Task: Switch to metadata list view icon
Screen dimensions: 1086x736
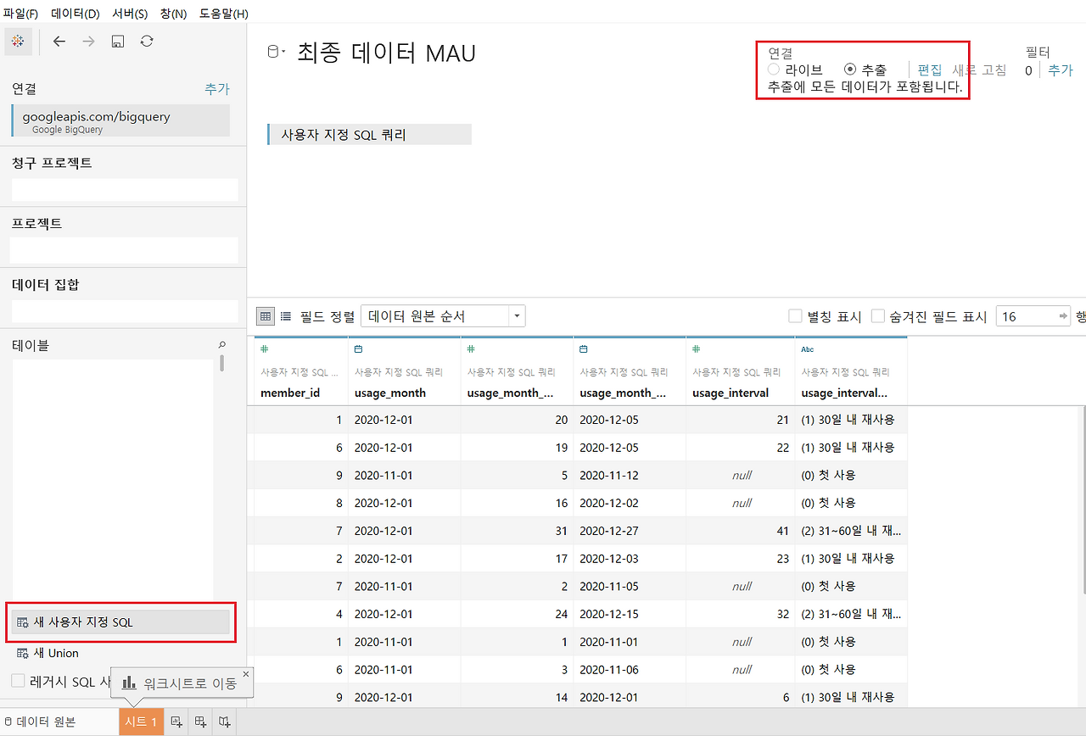Action: tap(285, 315)
